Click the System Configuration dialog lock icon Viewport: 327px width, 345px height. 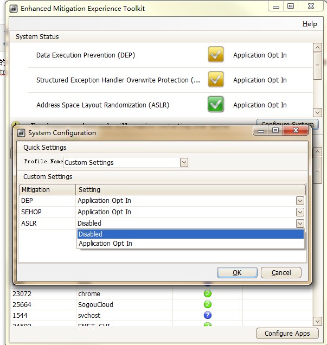click(21, 133)
